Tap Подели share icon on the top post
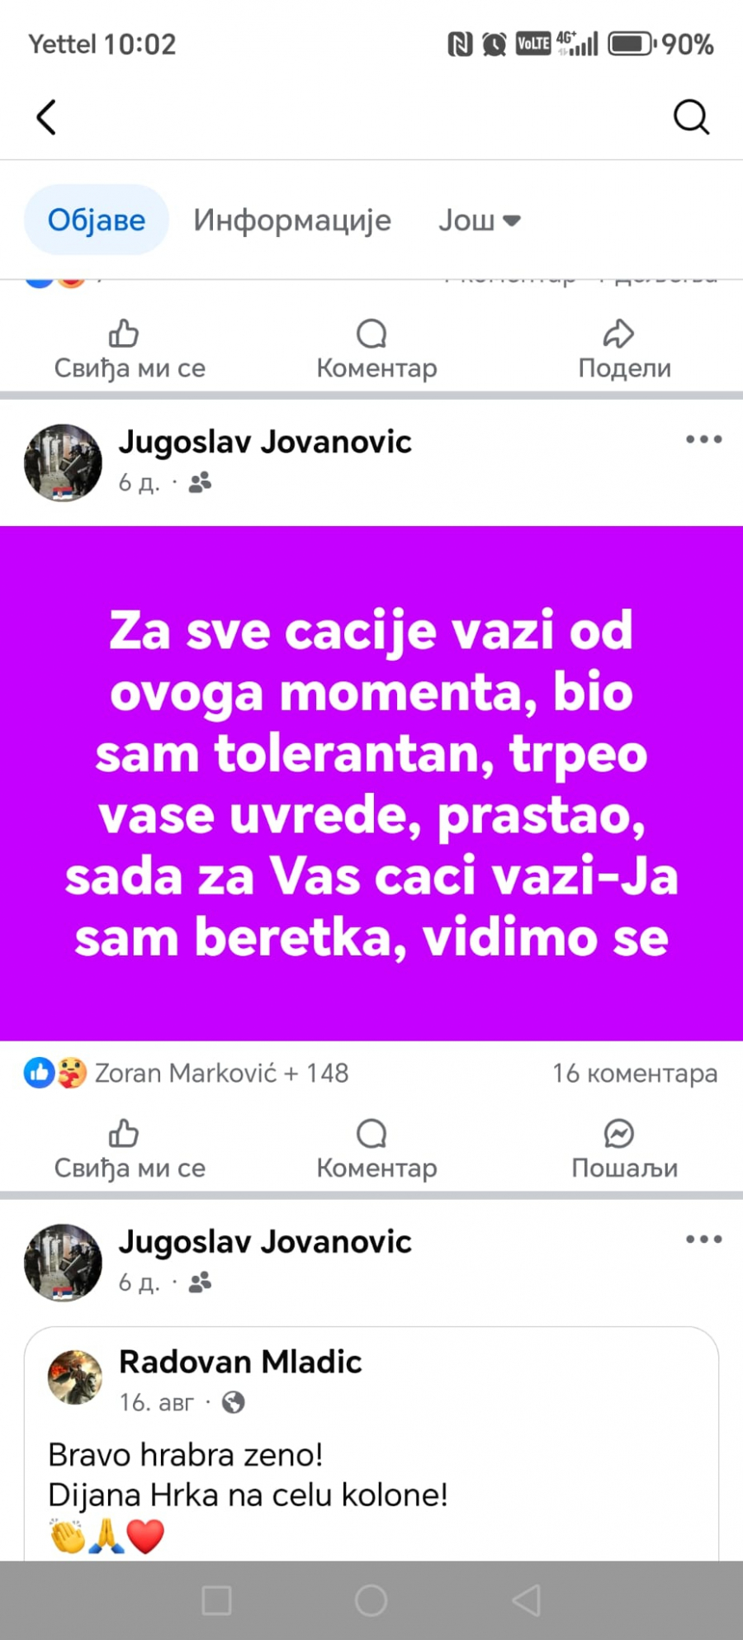This screenshot has height=1640, width=743. click(624, 349)
